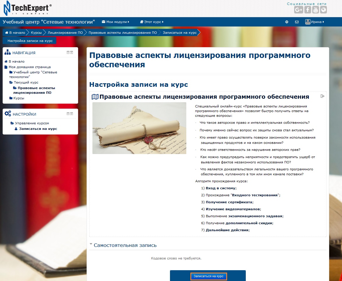Dock the Настройки block to the side
Image resolution: width=342 pixels, height=281 pixels.
[x=71, y=114]
